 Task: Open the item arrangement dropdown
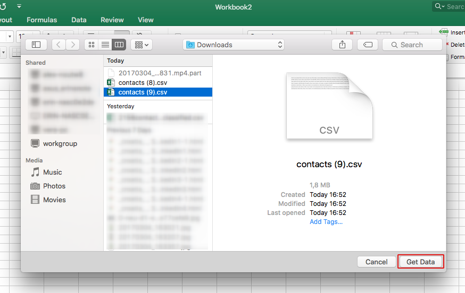point(142,45)
